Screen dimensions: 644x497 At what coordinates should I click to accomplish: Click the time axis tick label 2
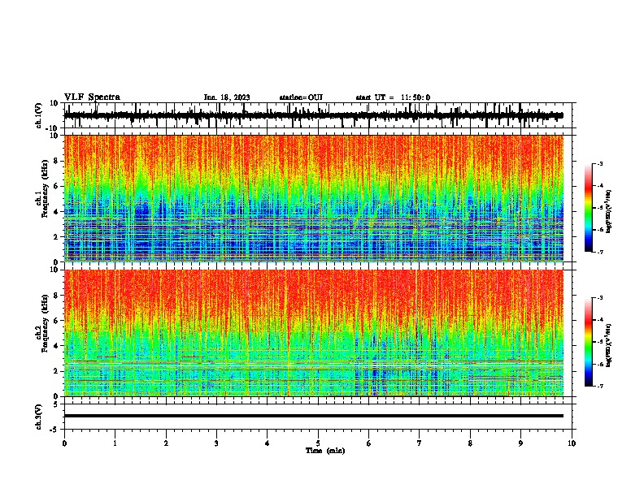pyautogui.click(x=166, y=443)
